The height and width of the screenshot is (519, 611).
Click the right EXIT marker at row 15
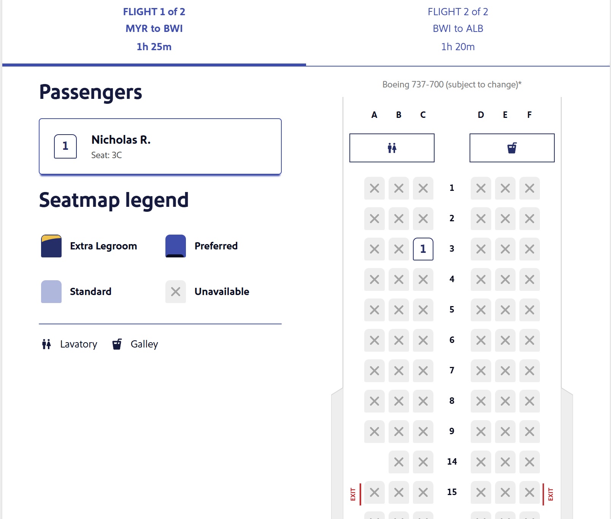(550, 494)
